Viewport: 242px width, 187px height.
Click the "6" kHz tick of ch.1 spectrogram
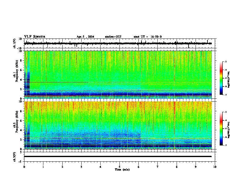click(21, 70)
